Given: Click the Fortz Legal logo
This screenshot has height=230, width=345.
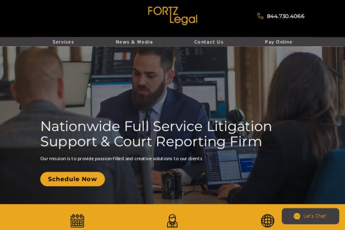Looking at the screenshot, I should (172, 15).
